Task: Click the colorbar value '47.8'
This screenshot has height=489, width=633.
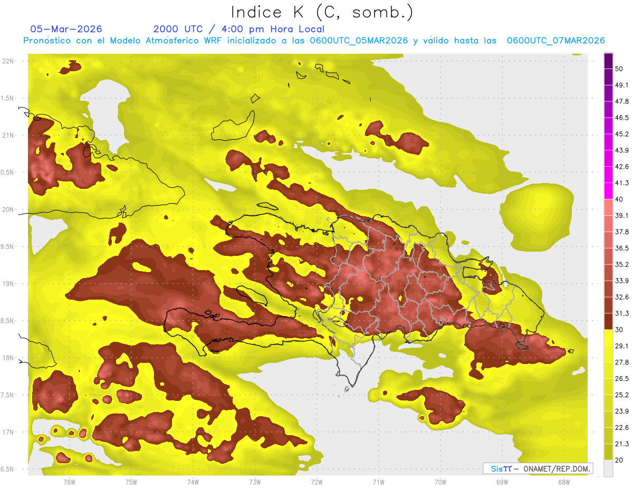Action: (622, 101)
